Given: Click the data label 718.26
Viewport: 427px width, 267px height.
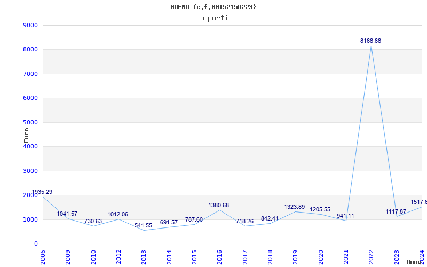Looking at the screenshot, I should pos(244,221).
